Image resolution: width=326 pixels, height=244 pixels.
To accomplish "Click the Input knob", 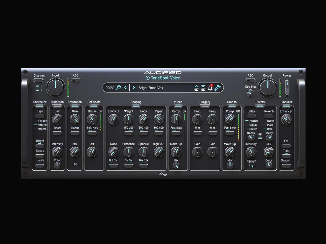I will click(x=55, y=87).
